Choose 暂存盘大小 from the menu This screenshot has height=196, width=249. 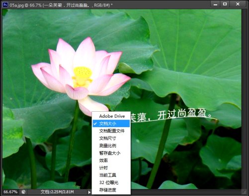111,153
